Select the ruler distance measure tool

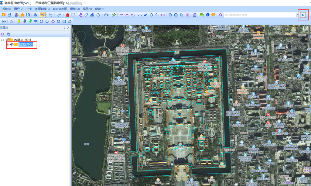pyautogui.click(x=87, y=15)
